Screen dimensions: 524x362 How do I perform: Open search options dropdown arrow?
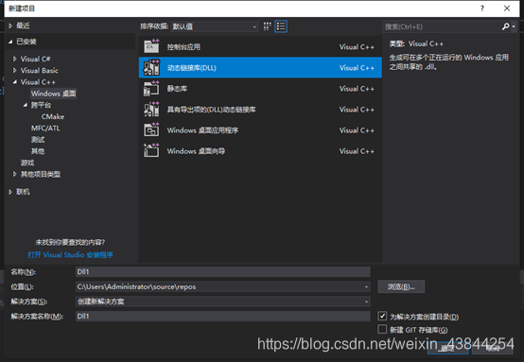[x=514, y=26]
